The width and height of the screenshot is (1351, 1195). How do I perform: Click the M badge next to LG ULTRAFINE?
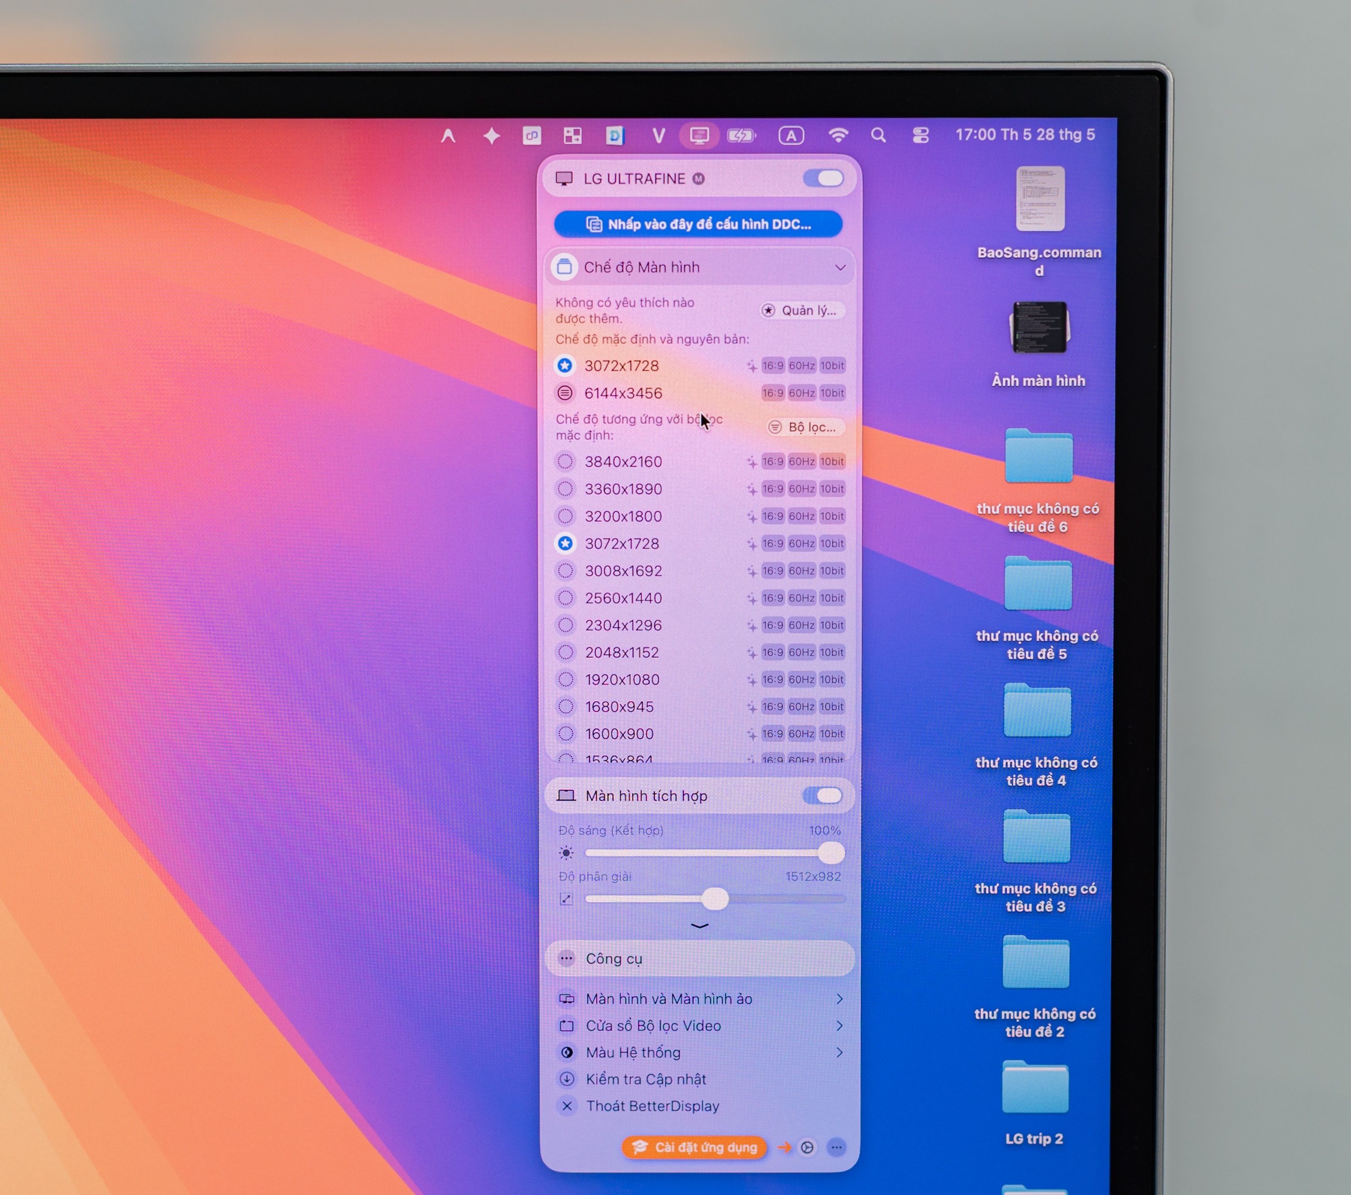698,178
